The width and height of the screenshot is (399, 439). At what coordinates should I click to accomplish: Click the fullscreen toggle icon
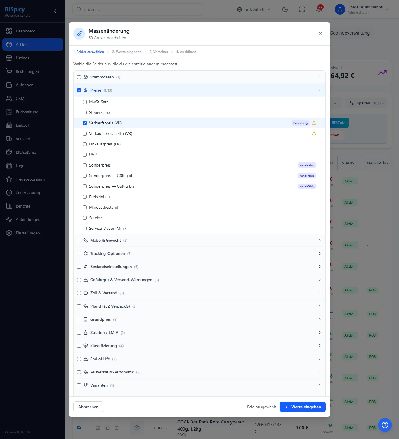(x=302, y=9)
